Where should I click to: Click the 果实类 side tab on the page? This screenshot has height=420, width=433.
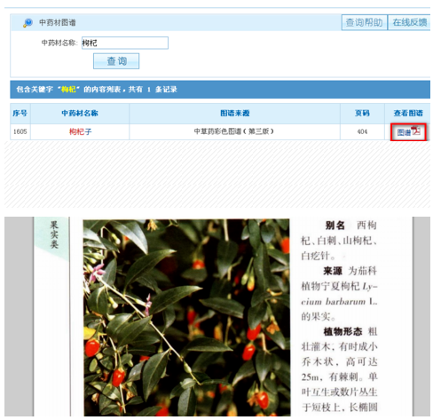click(x=54, y=234)
